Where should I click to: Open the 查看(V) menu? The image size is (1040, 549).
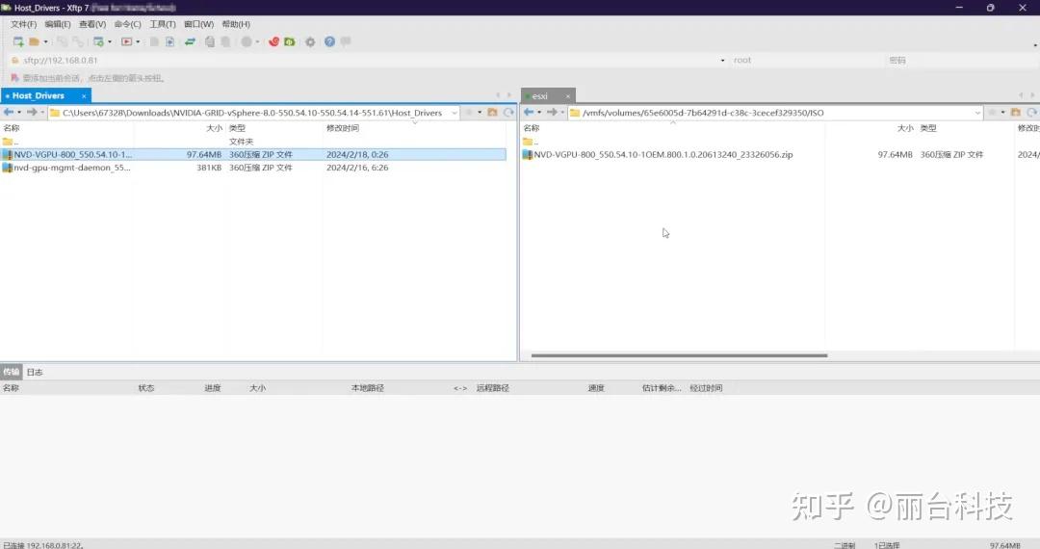[x=92, y=24]
